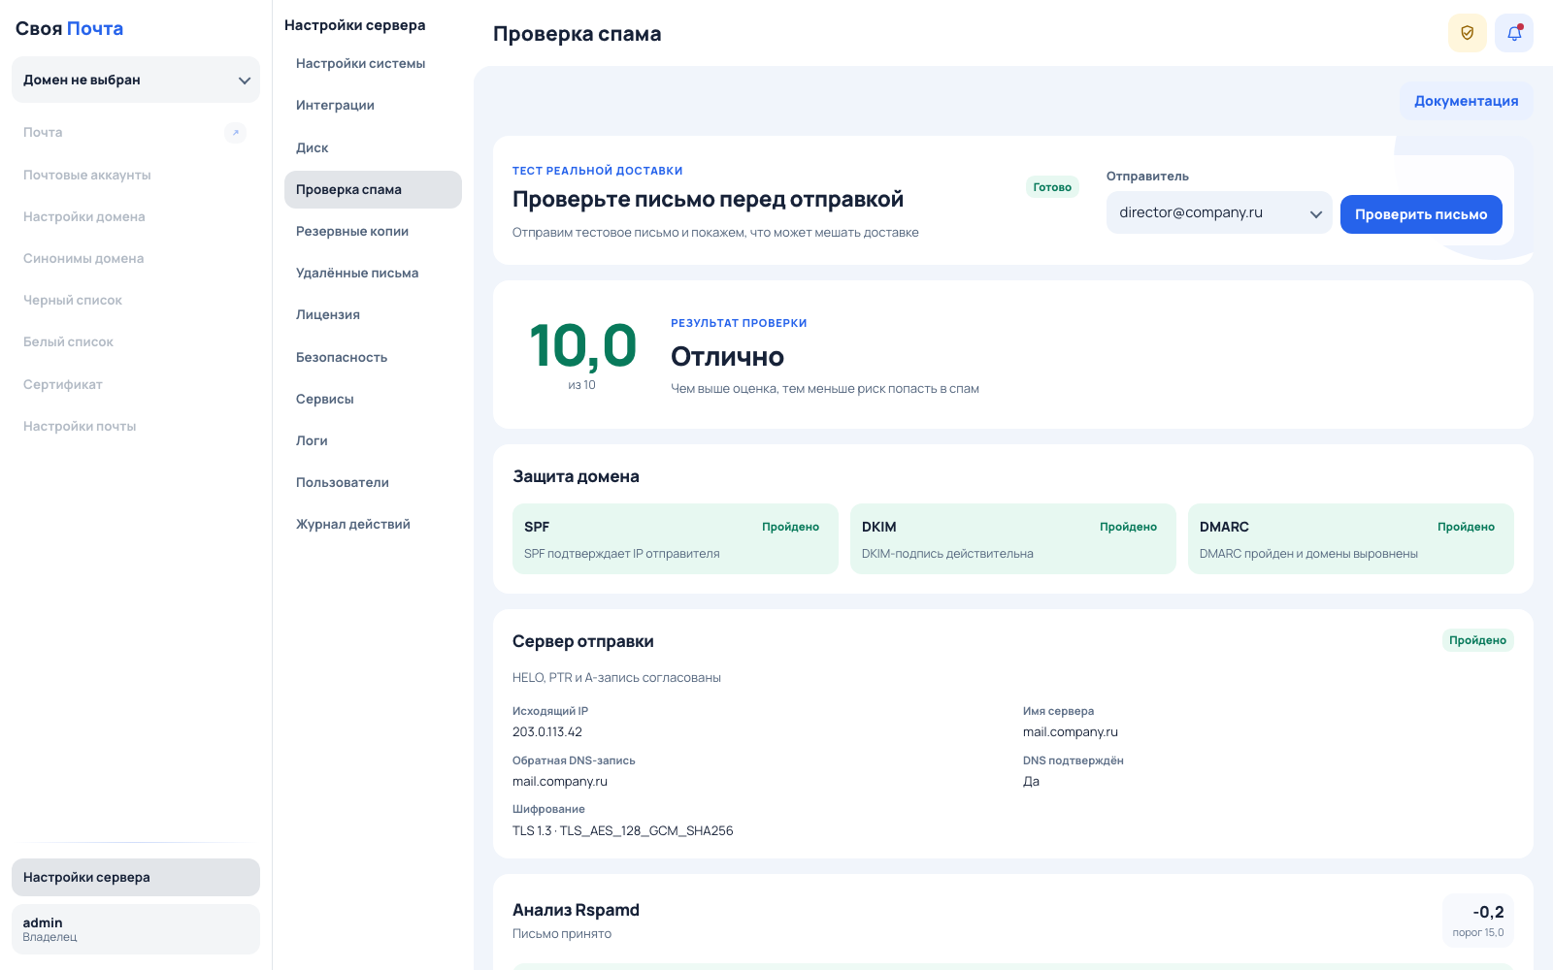This screenshot has height=970, width=1553.
Task: Open «Резервные копии»
Action: [x=373, y=231]
